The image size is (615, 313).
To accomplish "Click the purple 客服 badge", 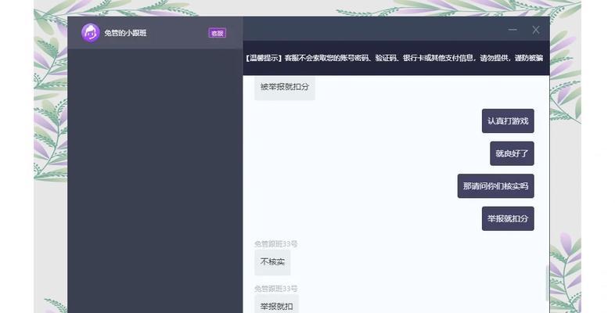I will click(x=217, y=33).
